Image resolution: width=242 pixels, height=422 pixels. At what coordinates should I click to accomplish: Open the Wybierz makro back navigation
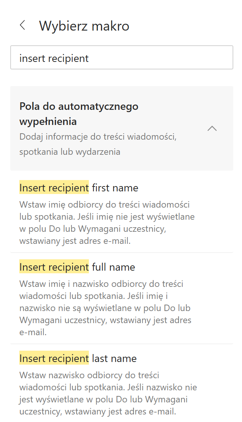point(23,25)
